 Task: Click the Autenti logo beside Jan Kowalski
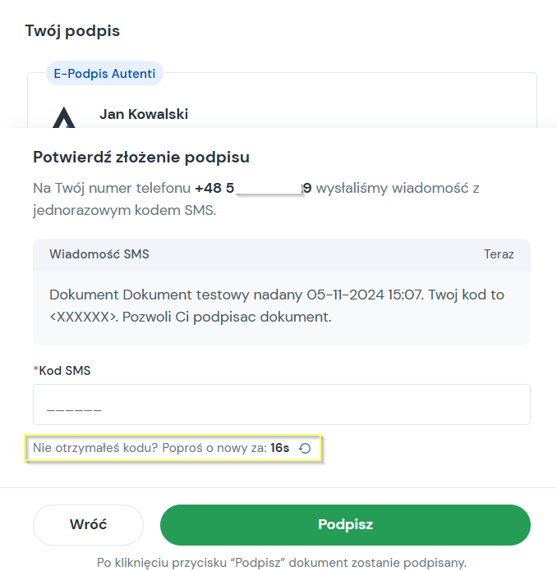click(x=64, y=117)
